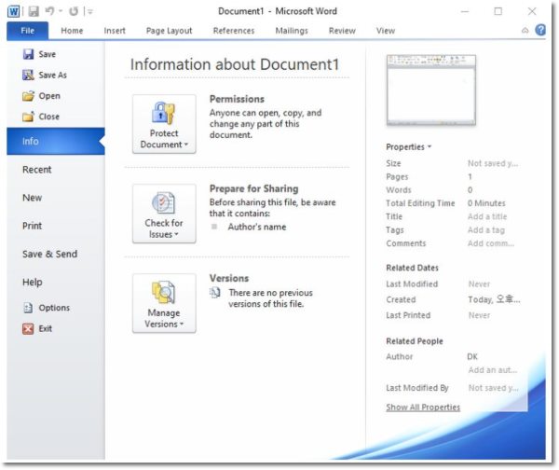This screenshot has height=470, width=559.
Task: Click the 'Add an aut...' author field
Action: (x=493, y=370)
